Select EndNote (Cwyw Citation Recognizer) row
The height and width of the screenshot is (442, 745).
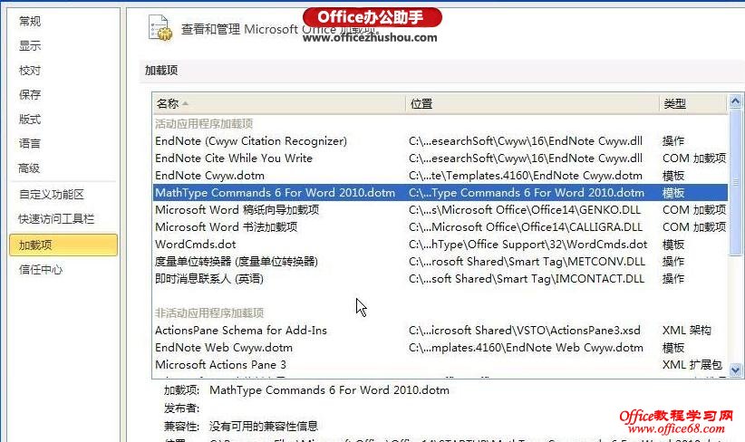440,141
